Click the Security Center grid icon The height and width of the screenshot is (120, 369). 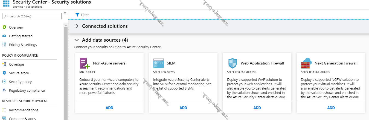point(6,4)
